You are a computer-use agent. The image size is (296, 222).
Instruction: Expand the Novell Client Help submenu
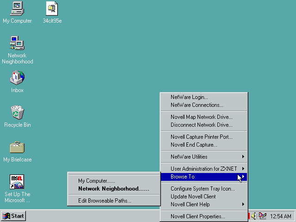click(204, 204)
